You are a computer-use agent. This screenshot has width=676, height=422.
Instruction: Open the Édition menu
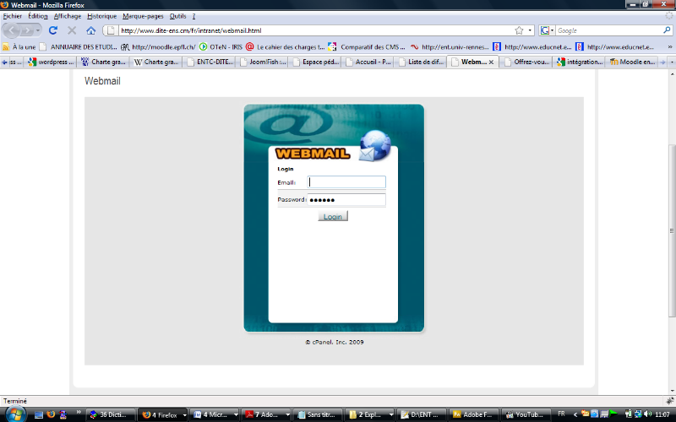pos(38,16)
